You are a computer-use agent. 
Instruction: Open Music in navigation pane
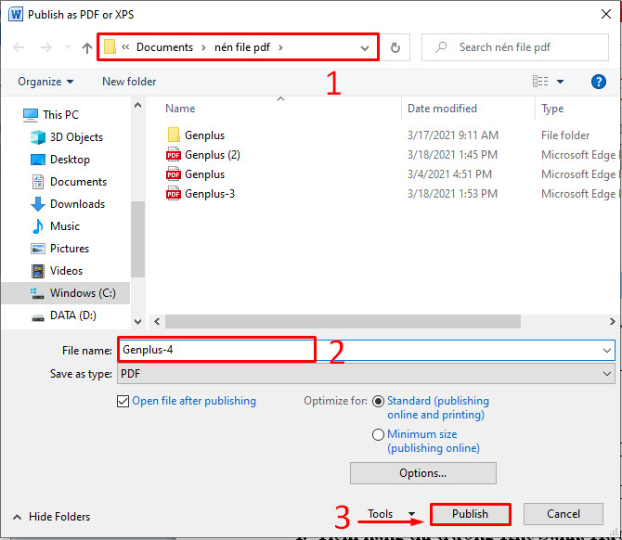point(56,226)
